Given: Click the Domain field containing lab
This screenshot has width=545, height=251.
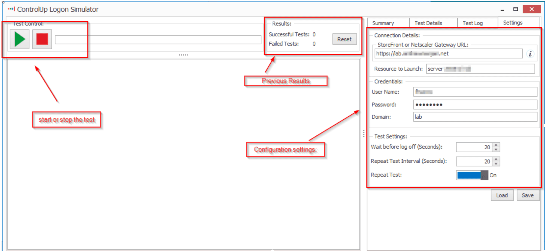Looking at the screenshot, I should tap(475, 117).
